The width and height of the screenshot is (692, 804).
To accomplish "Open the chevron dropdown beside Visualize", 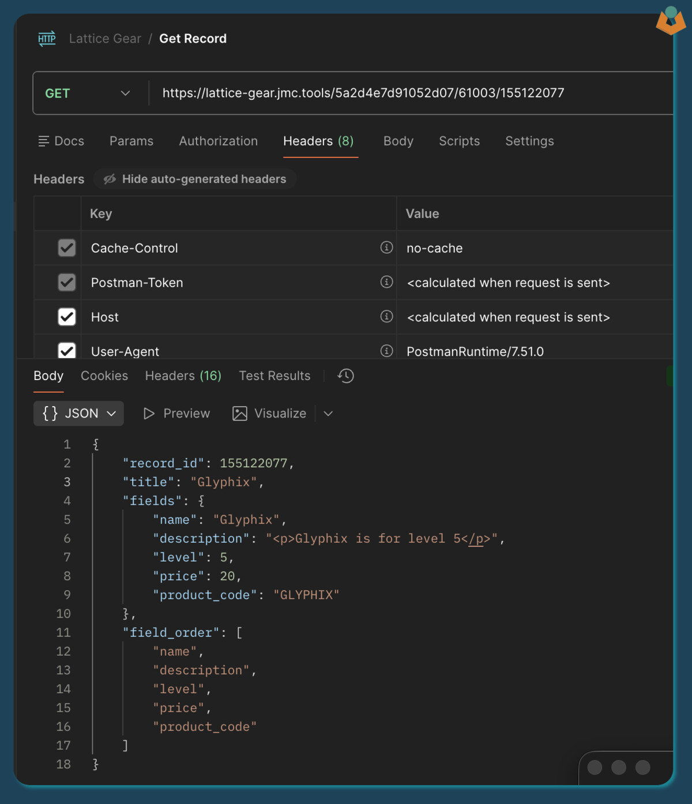I will pyautogui.click(x=328, y=414).
